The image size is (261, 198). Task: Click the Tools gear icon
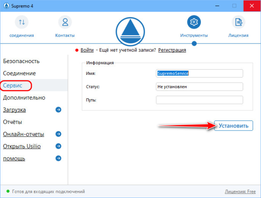194,22
